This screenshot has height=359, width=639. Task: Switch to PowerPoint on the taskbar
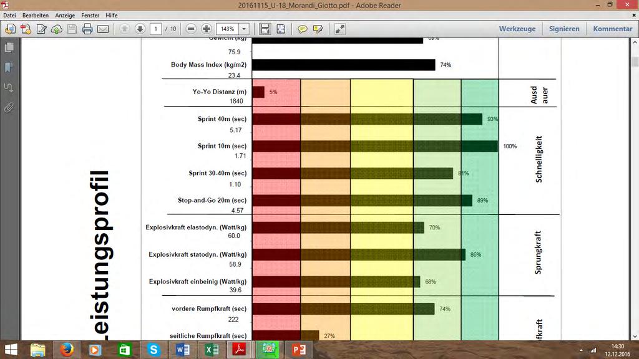[299, 350]
